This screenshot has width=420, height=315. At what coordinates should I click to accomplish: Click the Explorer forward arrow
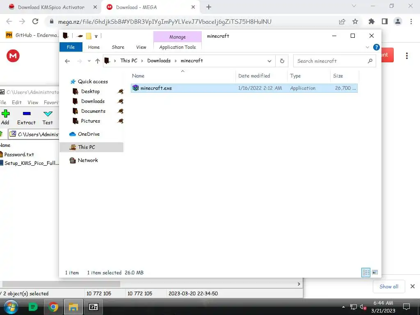point(80,61)
